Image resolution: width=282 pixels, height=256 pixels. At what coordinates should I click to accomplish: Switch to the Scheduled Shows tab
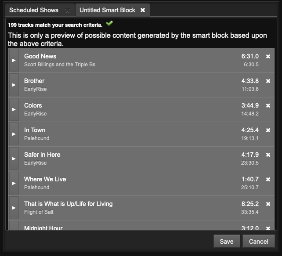34,10
